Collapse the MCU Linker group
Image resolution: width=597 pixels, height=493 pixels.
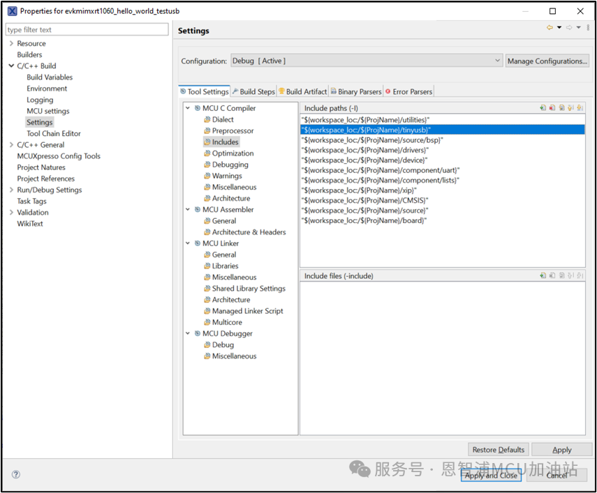[188, 243]
